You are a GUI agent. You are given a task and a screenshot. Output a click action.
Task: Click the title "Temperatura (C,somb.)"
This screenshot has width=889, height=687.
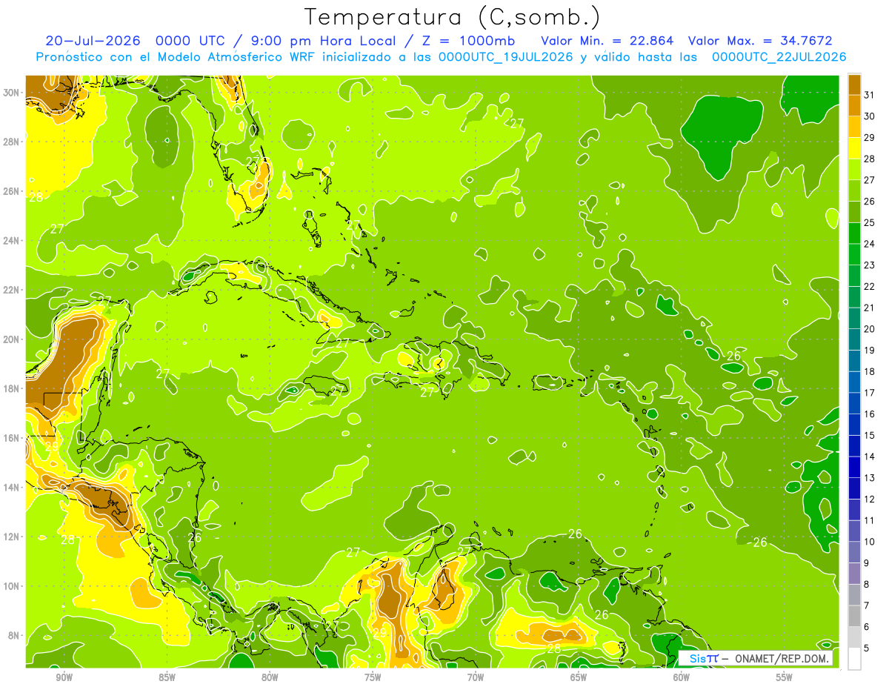[x=452, y=16]
